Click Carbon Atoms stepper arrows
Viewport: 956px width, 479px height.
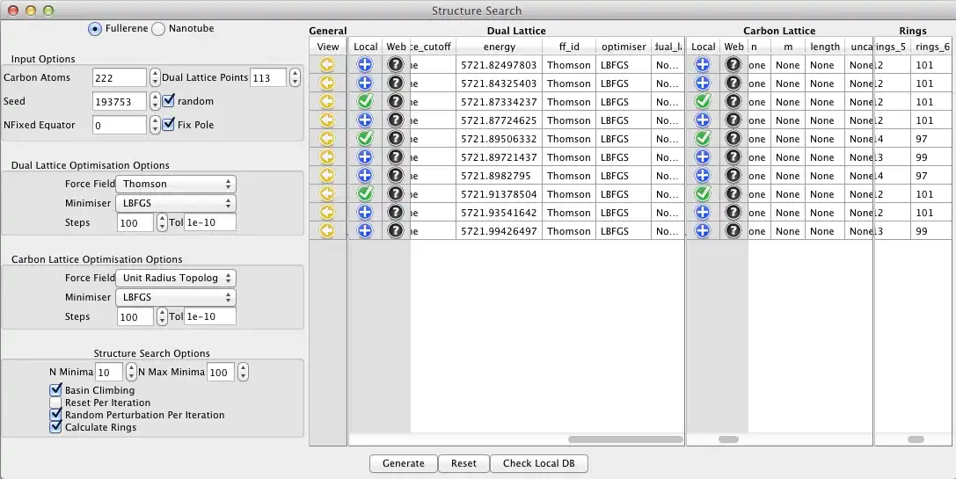point(155,77)
